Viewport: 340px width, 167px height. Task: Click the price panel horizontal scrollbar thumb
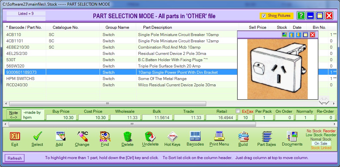[x=132, y=124]
